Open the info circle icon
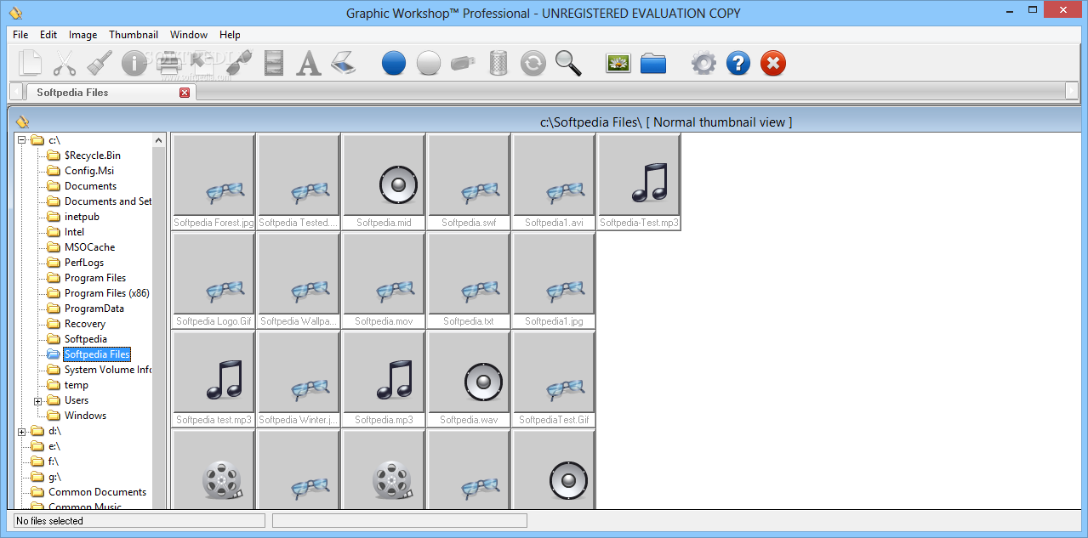 coord(134,63)
